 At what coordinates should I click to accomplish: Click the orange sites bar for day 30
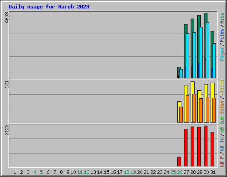[x=207, y=110]
